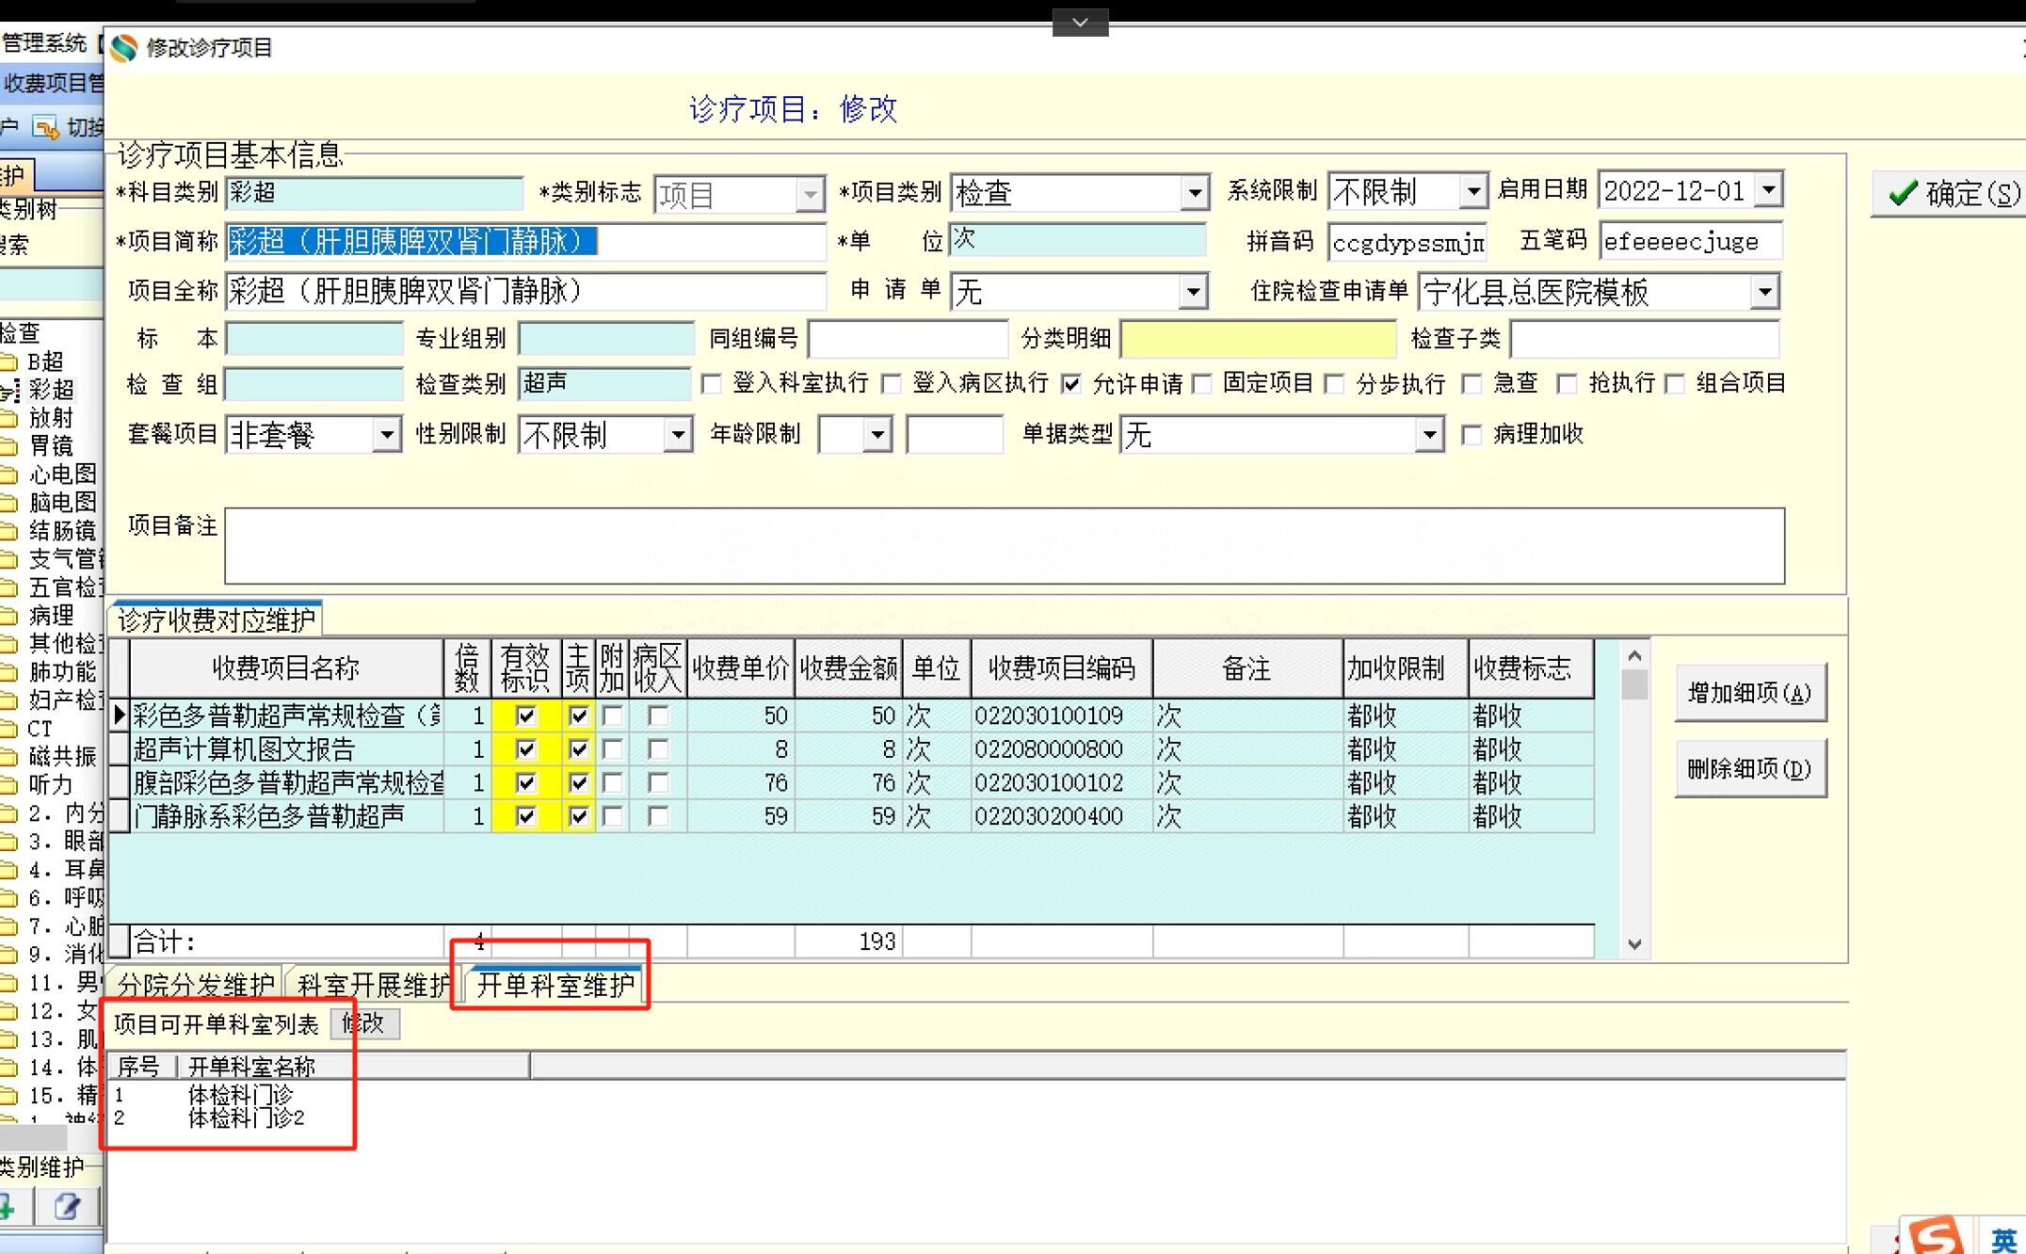Check the 病理加收 checkbox

tap(1471, 435)
